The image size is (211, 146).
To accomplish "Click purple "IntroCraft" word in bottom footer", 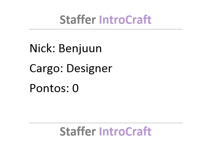I will [x=125, y=131].
